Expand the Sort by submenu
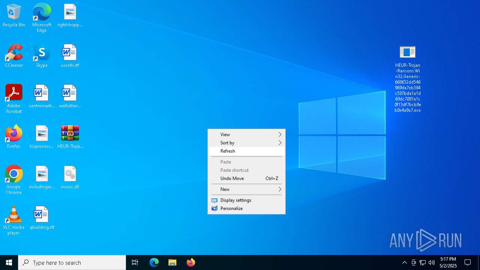 [246, 143]
